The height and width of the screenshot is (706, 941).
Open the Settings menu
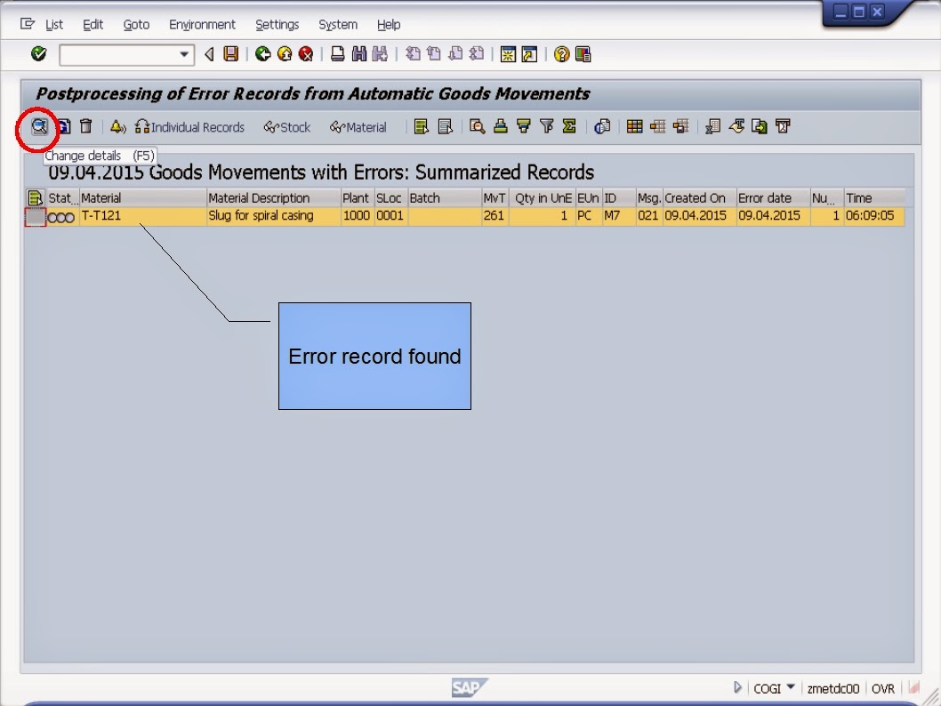click(277, 24)
